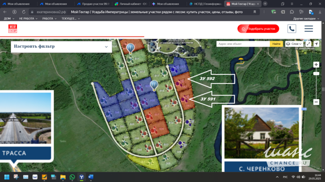
Task: Open the Другие закладки bookmarks folder
Action: click(x=306, y=18)
